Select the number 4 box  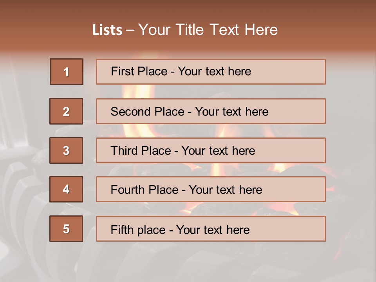[x=66, y=189]
